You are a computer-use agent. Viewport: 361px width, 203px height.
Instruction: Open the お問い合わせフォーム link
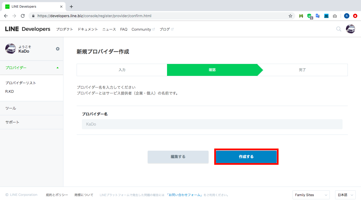coord(184,195)
